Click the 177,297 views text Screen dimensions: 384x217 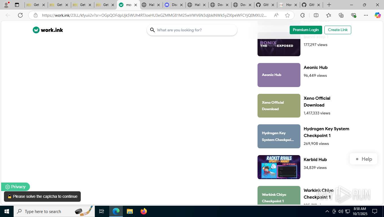[x=315, y=45]
